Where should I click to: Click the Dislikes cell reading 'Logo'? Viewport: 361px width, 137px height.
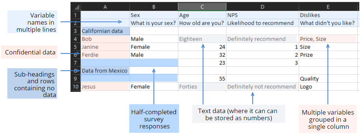pos(328,87)
